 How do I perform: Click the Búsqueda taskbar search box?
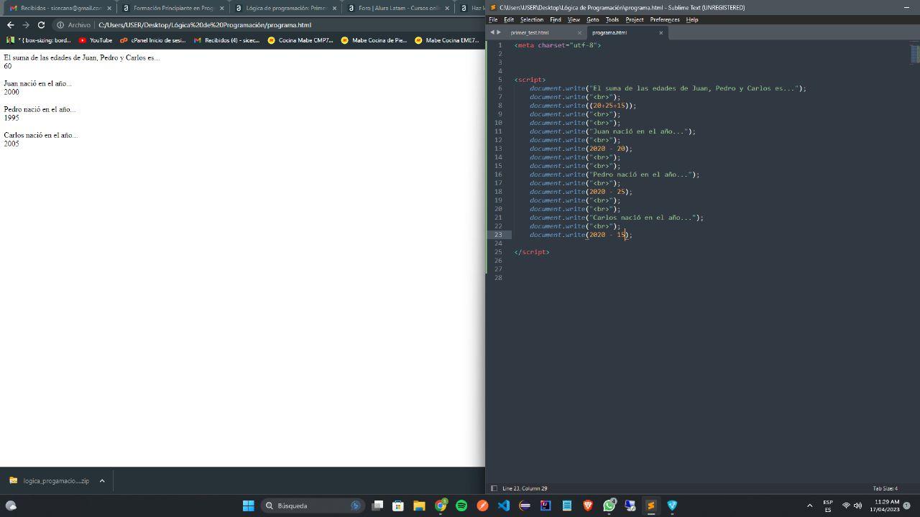(312, 506)
